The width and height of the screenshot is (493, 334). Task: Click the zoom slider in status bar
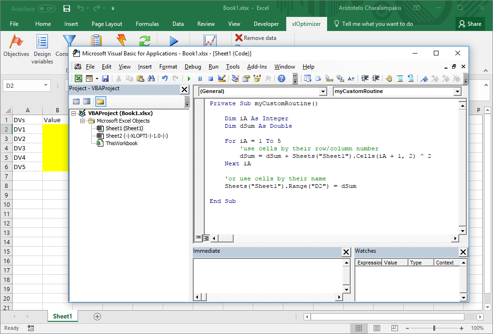434,328
